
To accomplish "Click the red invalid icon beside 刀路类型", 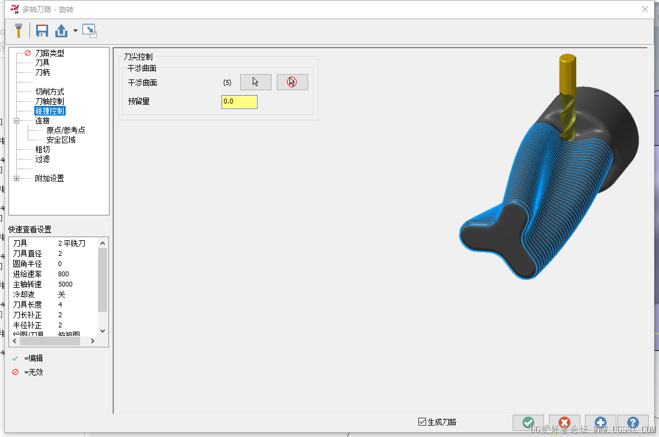I will [28, 53].
